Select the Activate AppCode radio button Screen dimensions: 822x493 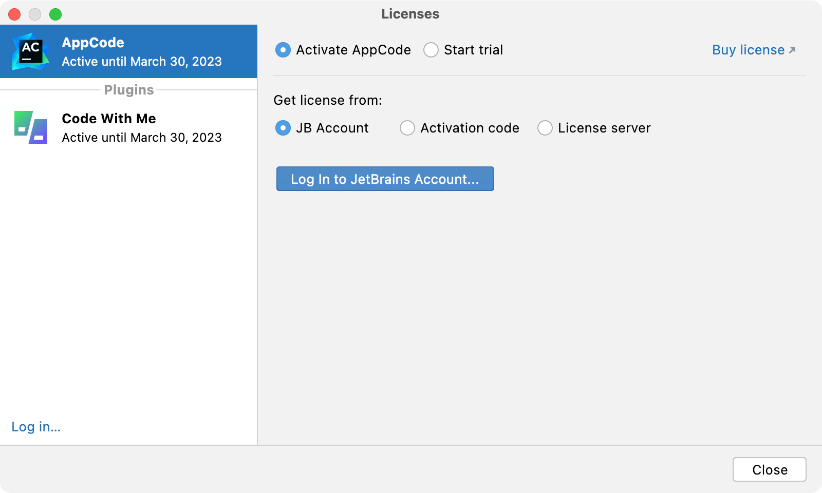pyautogui.click(x=283, y=50)
